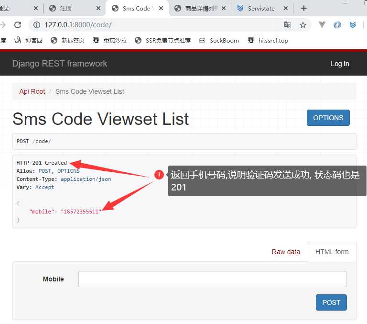This screenshot has height=324, width=367.
Task: Open the SSR免费节点推荐 bookmark
Action: pos(162,40)
